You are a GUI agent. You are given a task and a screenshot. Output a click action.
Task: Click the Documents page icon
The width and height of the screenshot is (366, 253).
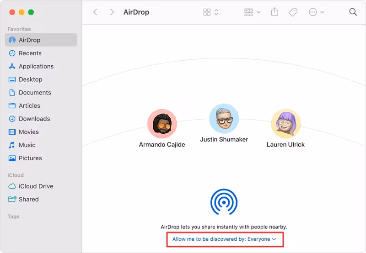coord(12,93)
